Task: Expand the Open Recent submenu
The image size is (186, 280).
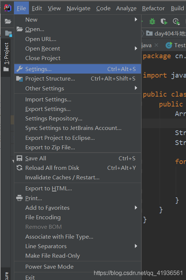Action: tap(78, 48)
